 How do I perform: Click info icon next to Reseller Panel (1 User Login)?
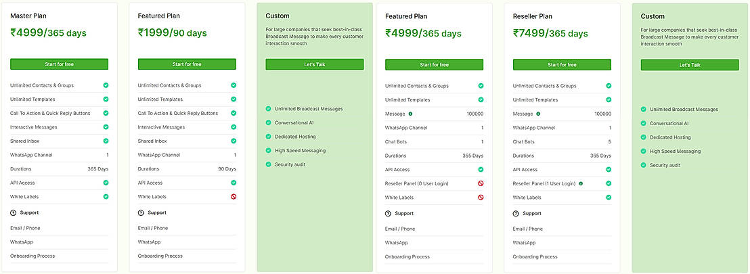(x=581, y=183)
